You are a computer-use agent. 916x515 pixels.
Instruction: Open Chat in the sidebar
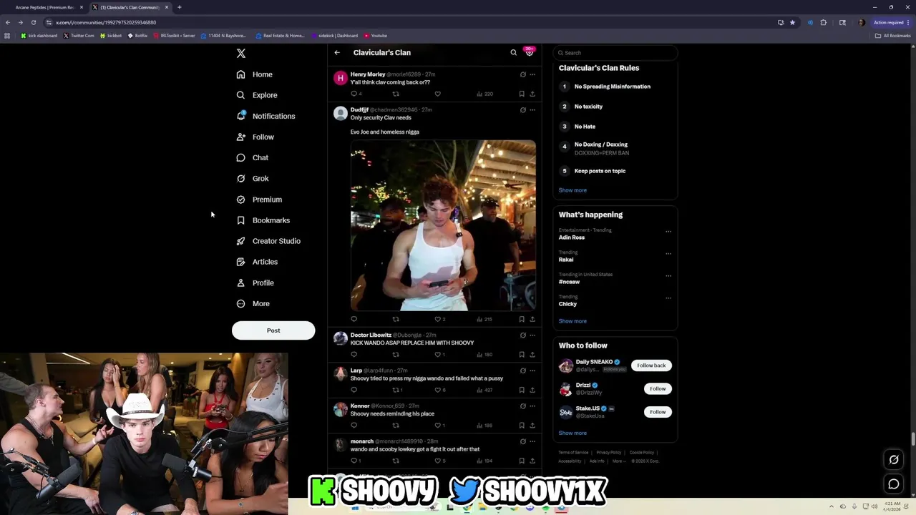click(252, 157)
